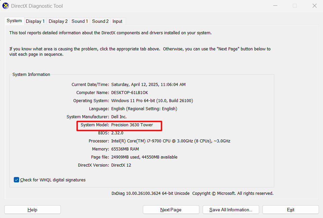Click the 'Computer Name:' label
The width and height of the screenshot is (323, 218).
92,93
